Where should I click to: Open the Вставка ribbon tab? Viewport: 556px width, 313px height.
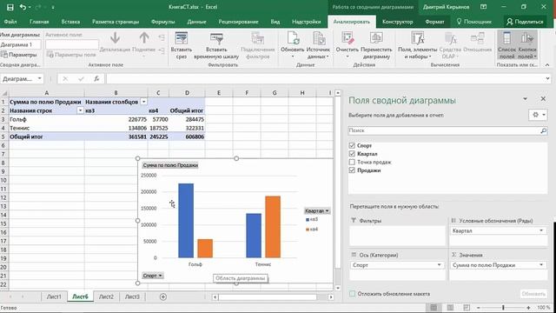(x=70, y=22)
